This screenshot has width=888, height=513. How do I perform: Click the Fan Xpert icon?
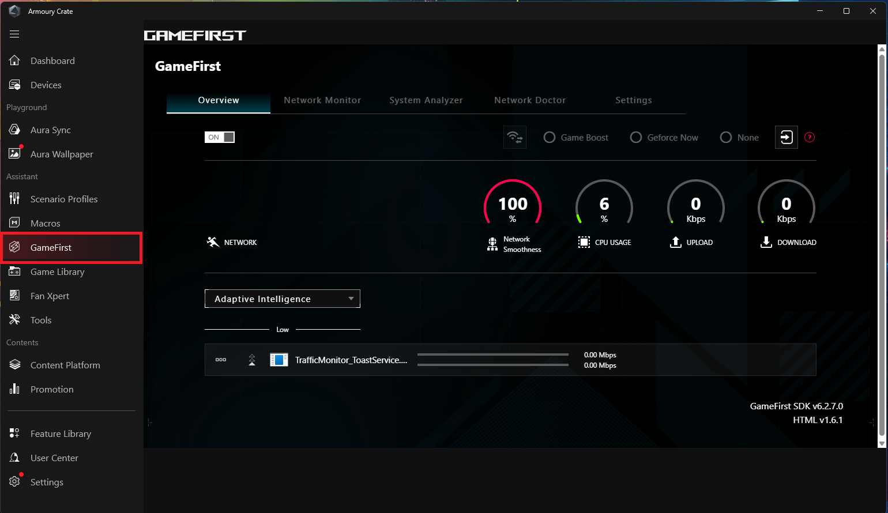pyautogui.click(x=14, y=296)
